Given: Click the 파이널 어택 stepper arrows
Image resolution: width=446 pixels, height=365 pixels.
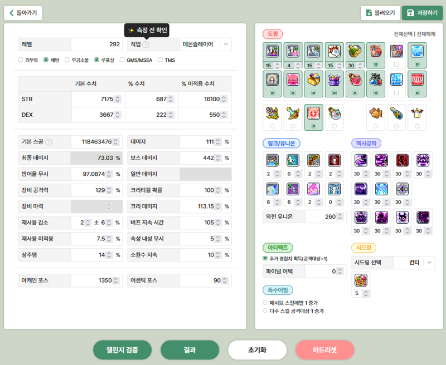Looking at the screenshot, I should (x=340, y=272).
